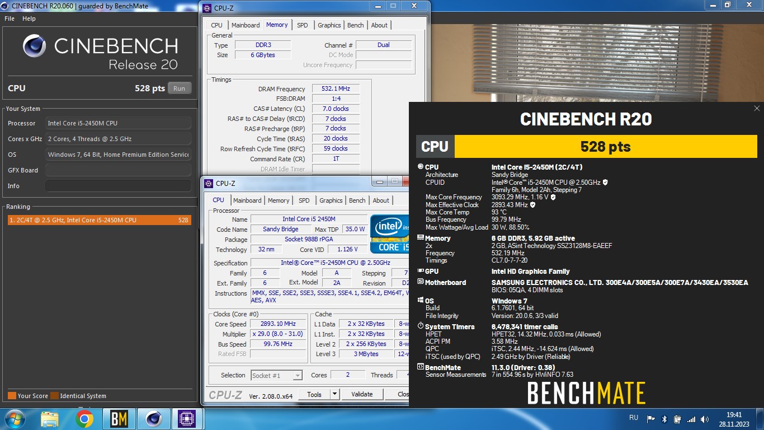Close the BenchMate result panel
The width and height of the screenshot is (764, 430).
(757, 109)
